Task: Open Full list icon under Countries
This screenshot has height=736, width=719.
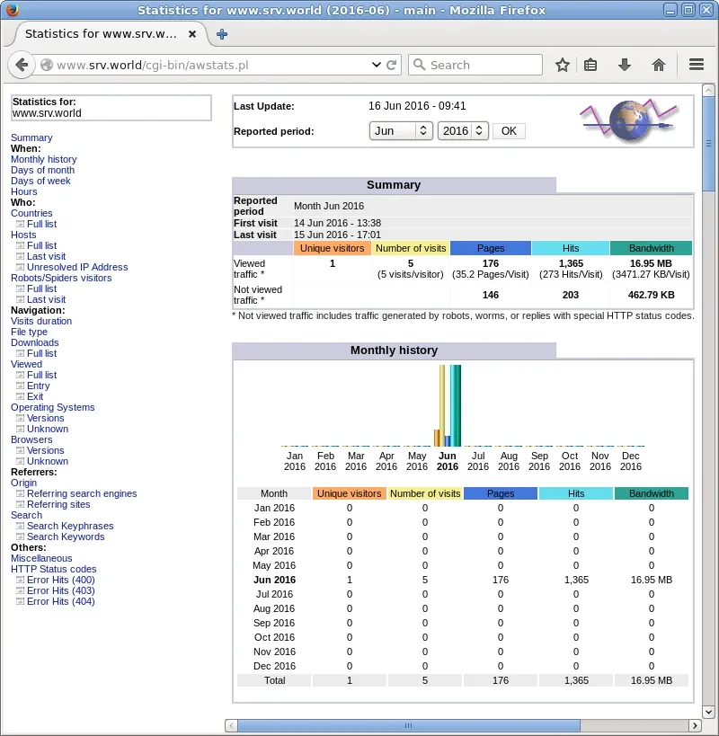Action: (20, 224)
